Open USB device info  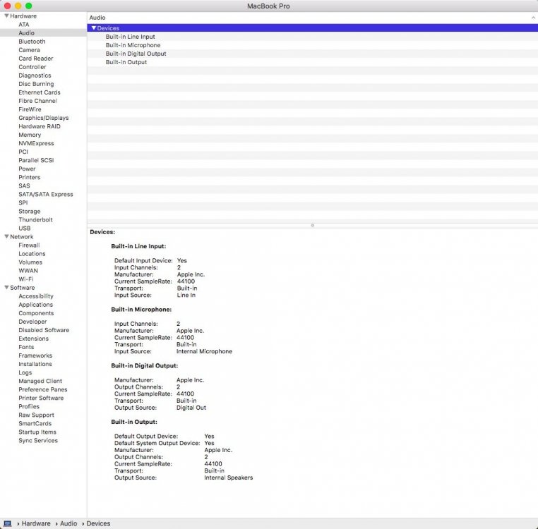[25, 229]
